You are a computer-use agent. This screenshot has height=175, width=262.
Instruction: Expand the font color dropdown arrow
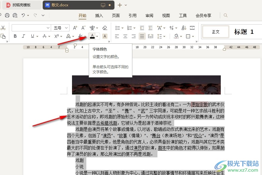point(98,36)
